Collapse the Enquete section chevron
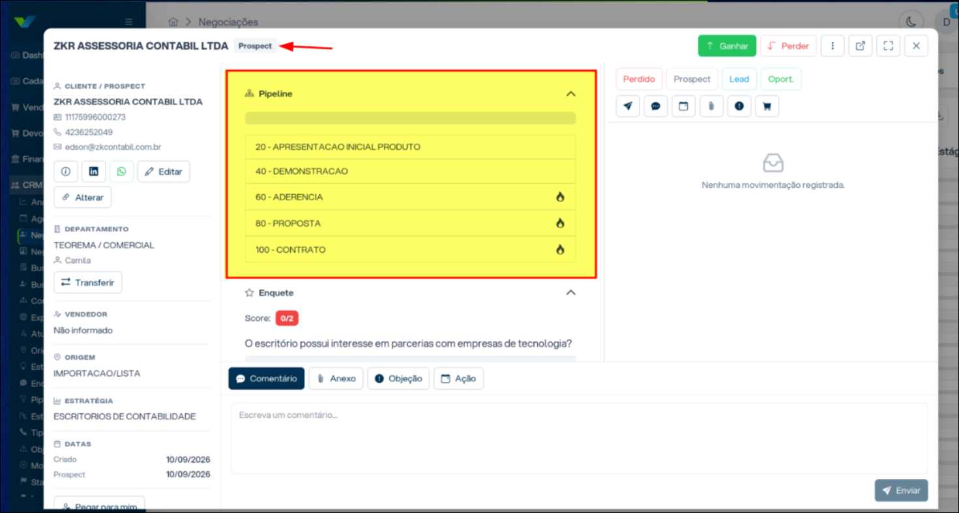Image resolution: width=959 pixels, height=513 pixels. (571, 293)
